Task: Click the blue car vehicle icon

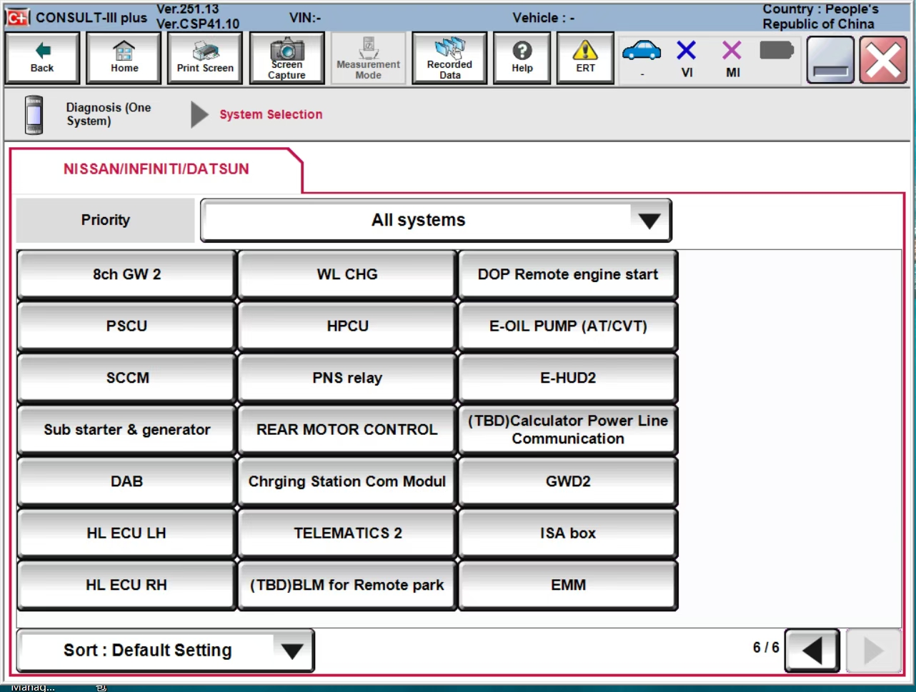Action: (x=642, y=51)
